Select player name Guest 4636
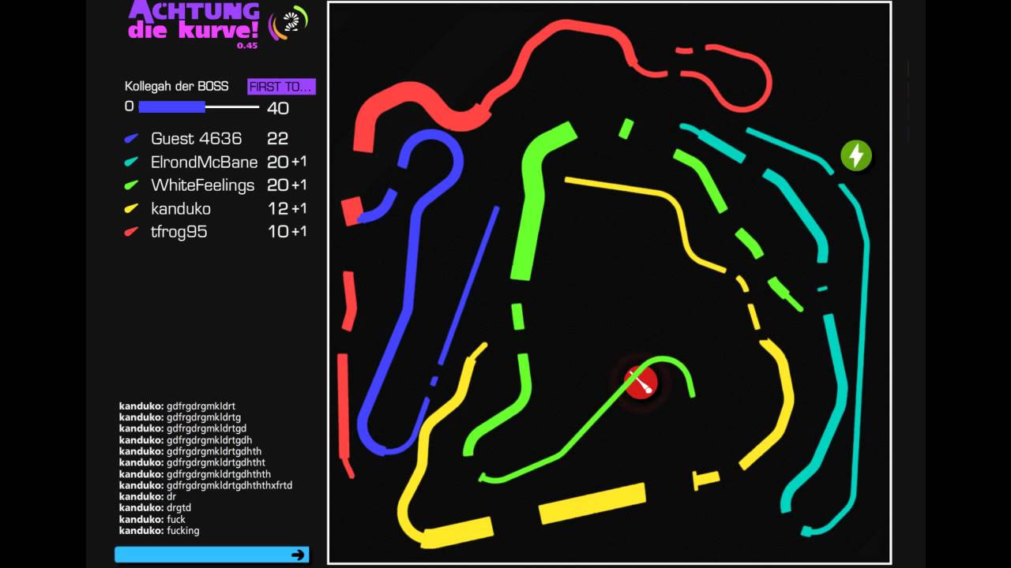The height and width of the screenshot is (568, 1011). tap(196, 139)
